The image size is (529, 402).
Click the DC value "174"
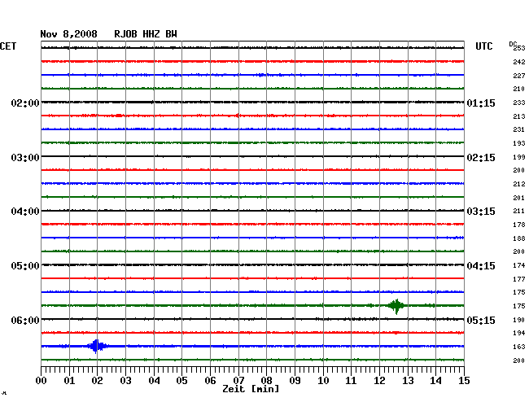(x=519, y=265)
